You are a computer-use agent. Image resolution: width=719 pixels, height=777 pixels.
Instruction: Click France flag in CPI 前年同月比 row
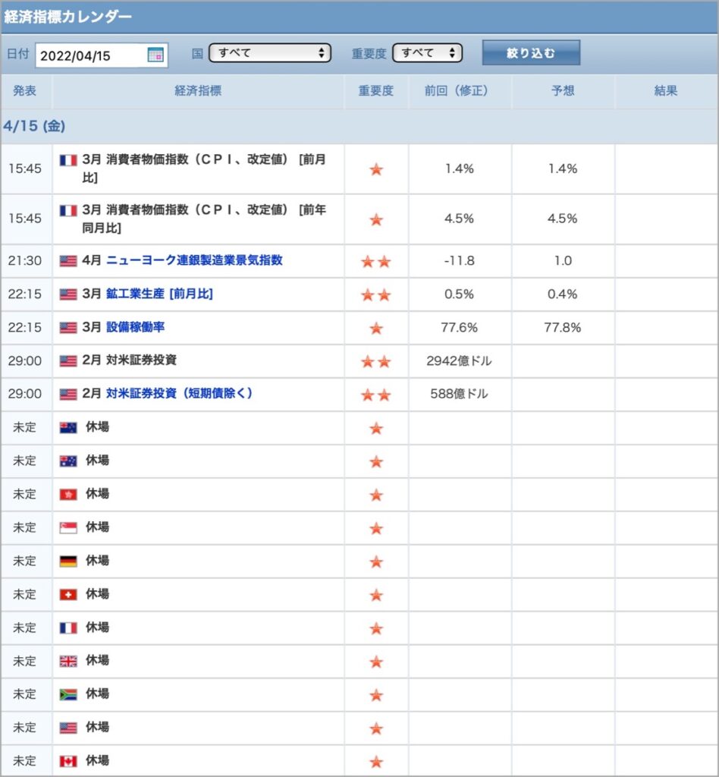coord(68,211)
